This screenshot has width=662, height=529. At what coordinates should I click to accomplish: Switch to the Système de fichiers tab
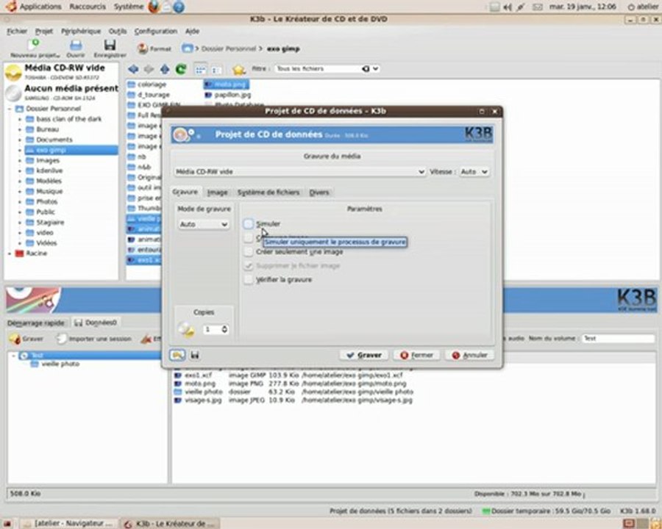pos(268,192)
